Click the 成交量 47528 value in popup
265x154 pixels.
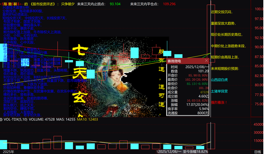pos(204,92)
